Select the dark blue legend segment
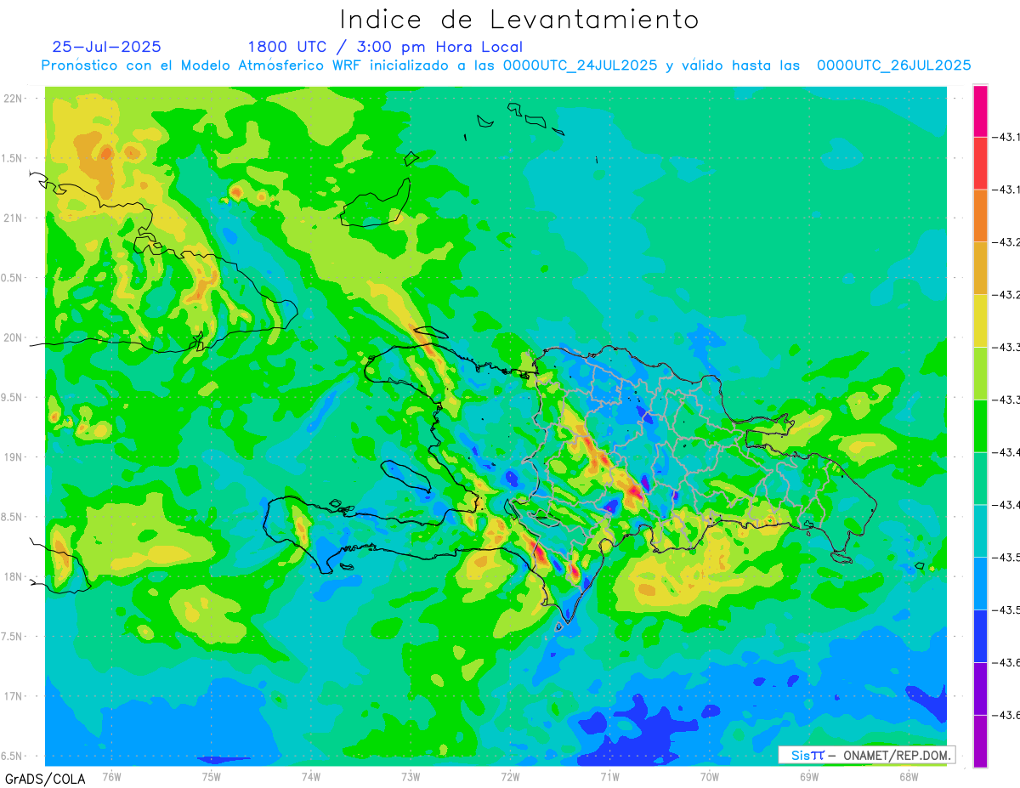1020x788 pixels. click(980, 636)
